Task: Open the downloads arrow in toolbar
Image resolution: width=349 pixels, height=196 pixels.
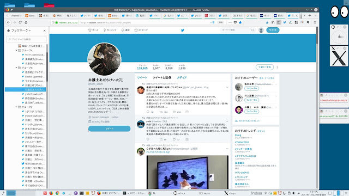Action: pyautogui.click(x=267, y=22)
